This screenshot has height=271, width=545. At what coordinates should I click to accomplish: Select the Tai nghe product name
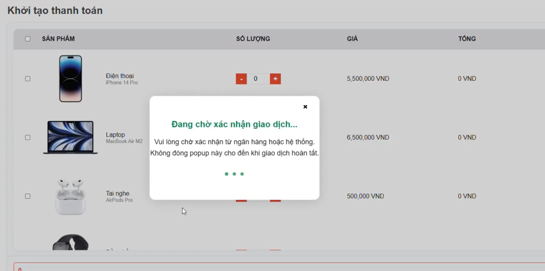pos(118,193)
